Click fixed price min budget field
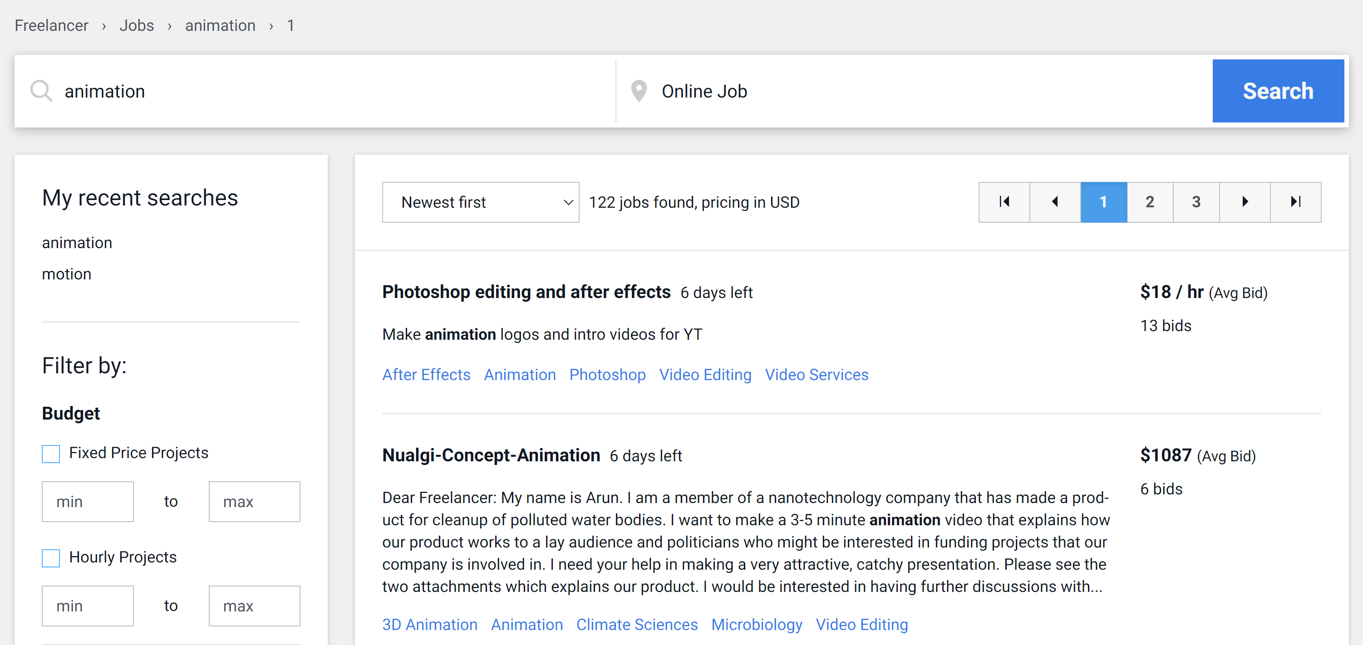1363x645 pixels. coord(87,501)
